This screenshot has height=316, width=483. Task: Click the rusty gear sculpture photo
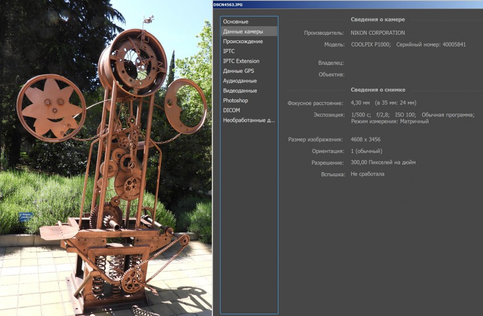tap(106, 159)
